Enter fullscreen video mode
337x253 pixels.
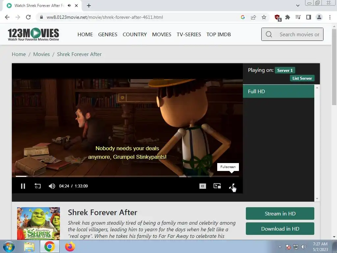click(x=232, y=186)
